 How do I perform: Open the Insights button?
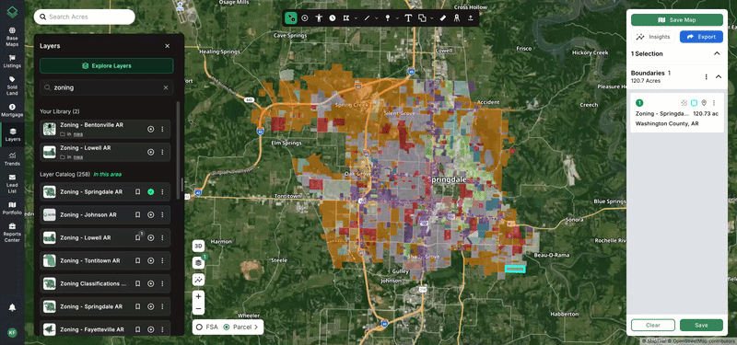tap(653, 37)
